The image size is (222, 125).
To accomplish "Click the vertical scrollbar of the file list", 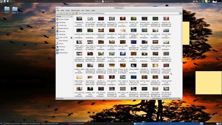I will point(181,39).
